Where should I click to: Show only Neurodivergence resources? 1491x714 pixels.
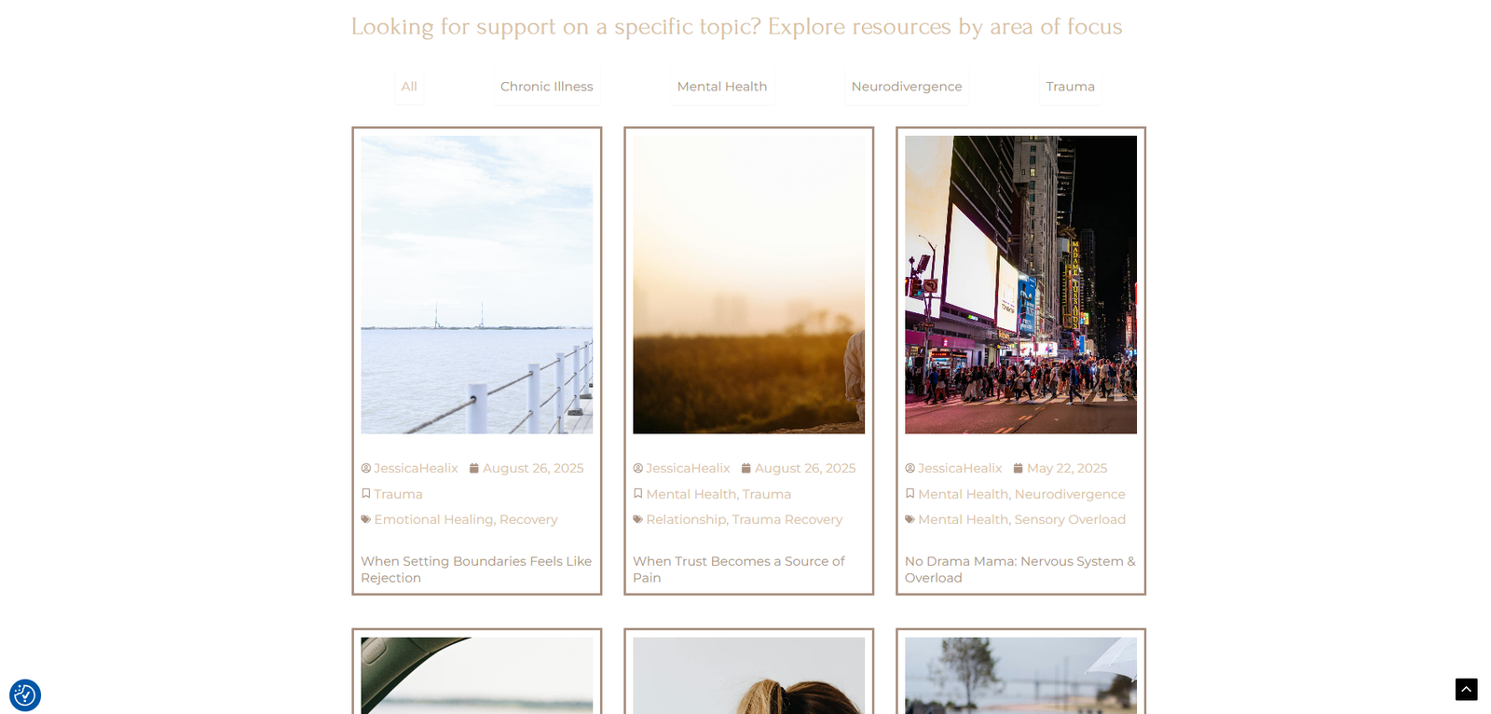pyautogui.click(x=907, y=87)
